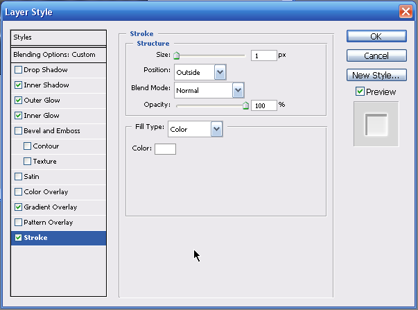This screenshot has width=418, height=310.
Task: Uncheck the Gradient Overlay checkbox
Action: coord(18,207)
